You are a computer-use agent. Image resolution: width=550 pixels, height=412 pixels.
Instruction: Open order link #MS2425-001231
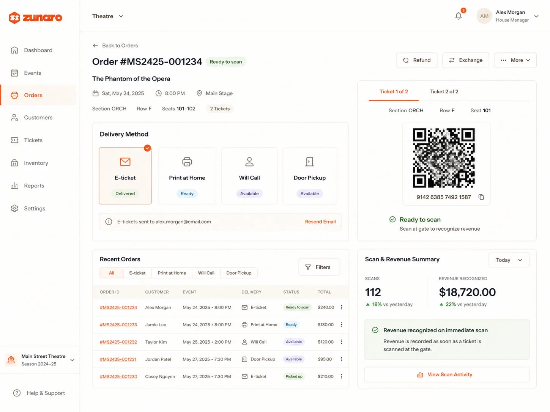[118, 359]
